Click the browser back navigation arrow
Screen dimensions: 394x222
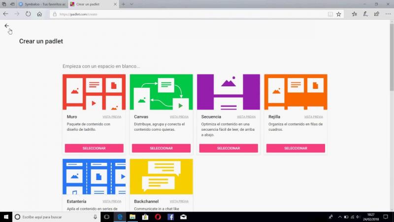pyautogui.click(x=5, y=14)
